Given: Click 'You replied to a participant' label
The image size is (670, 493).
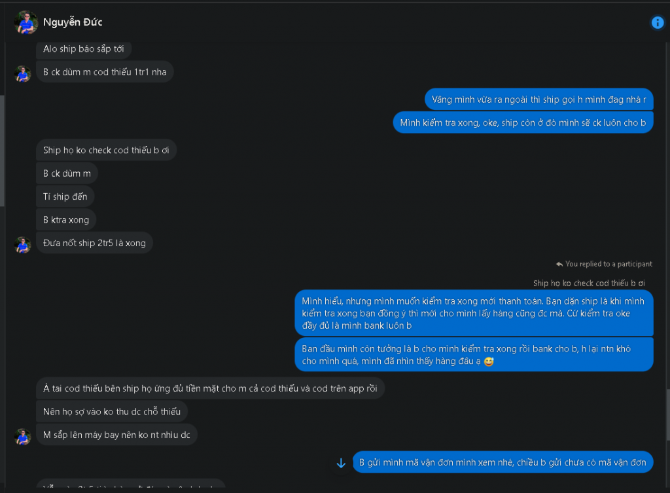Looking at the screenshot, I should 608,264.
